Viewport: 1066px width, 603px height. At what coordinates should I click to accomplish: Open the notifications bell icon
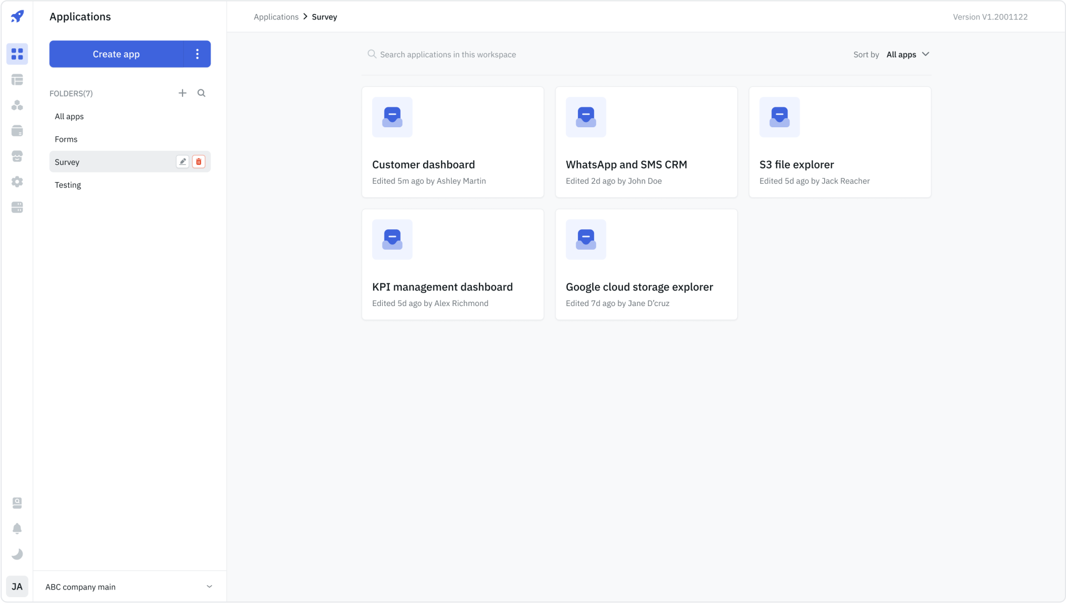[x=17, y=528]
